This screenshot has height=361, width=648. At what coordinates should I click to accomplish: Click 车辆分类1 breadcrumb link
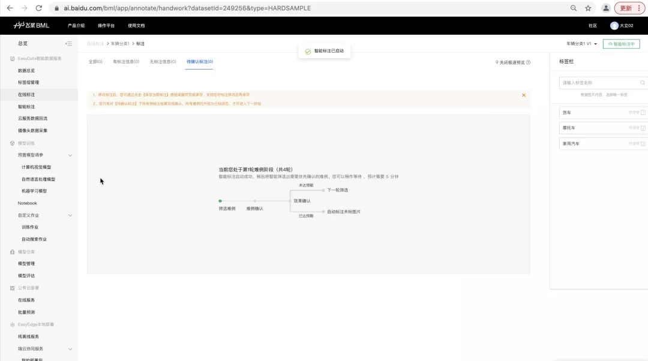coord(120,44)
